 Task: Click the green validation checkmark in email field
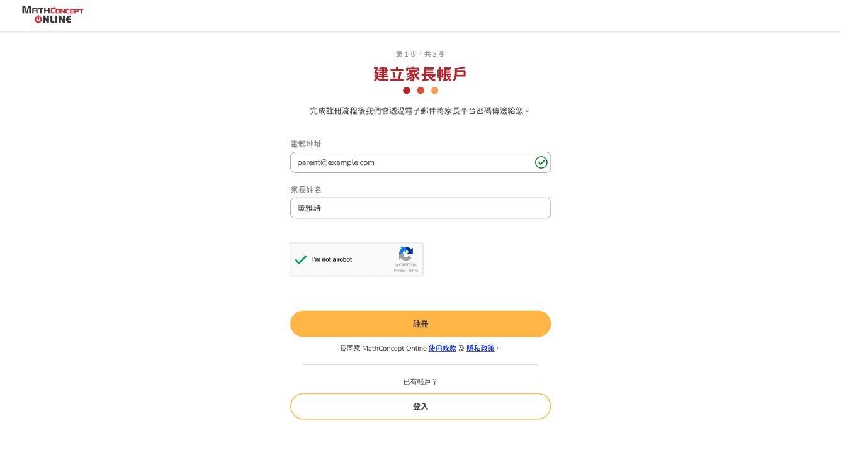[x=541, y=162]
